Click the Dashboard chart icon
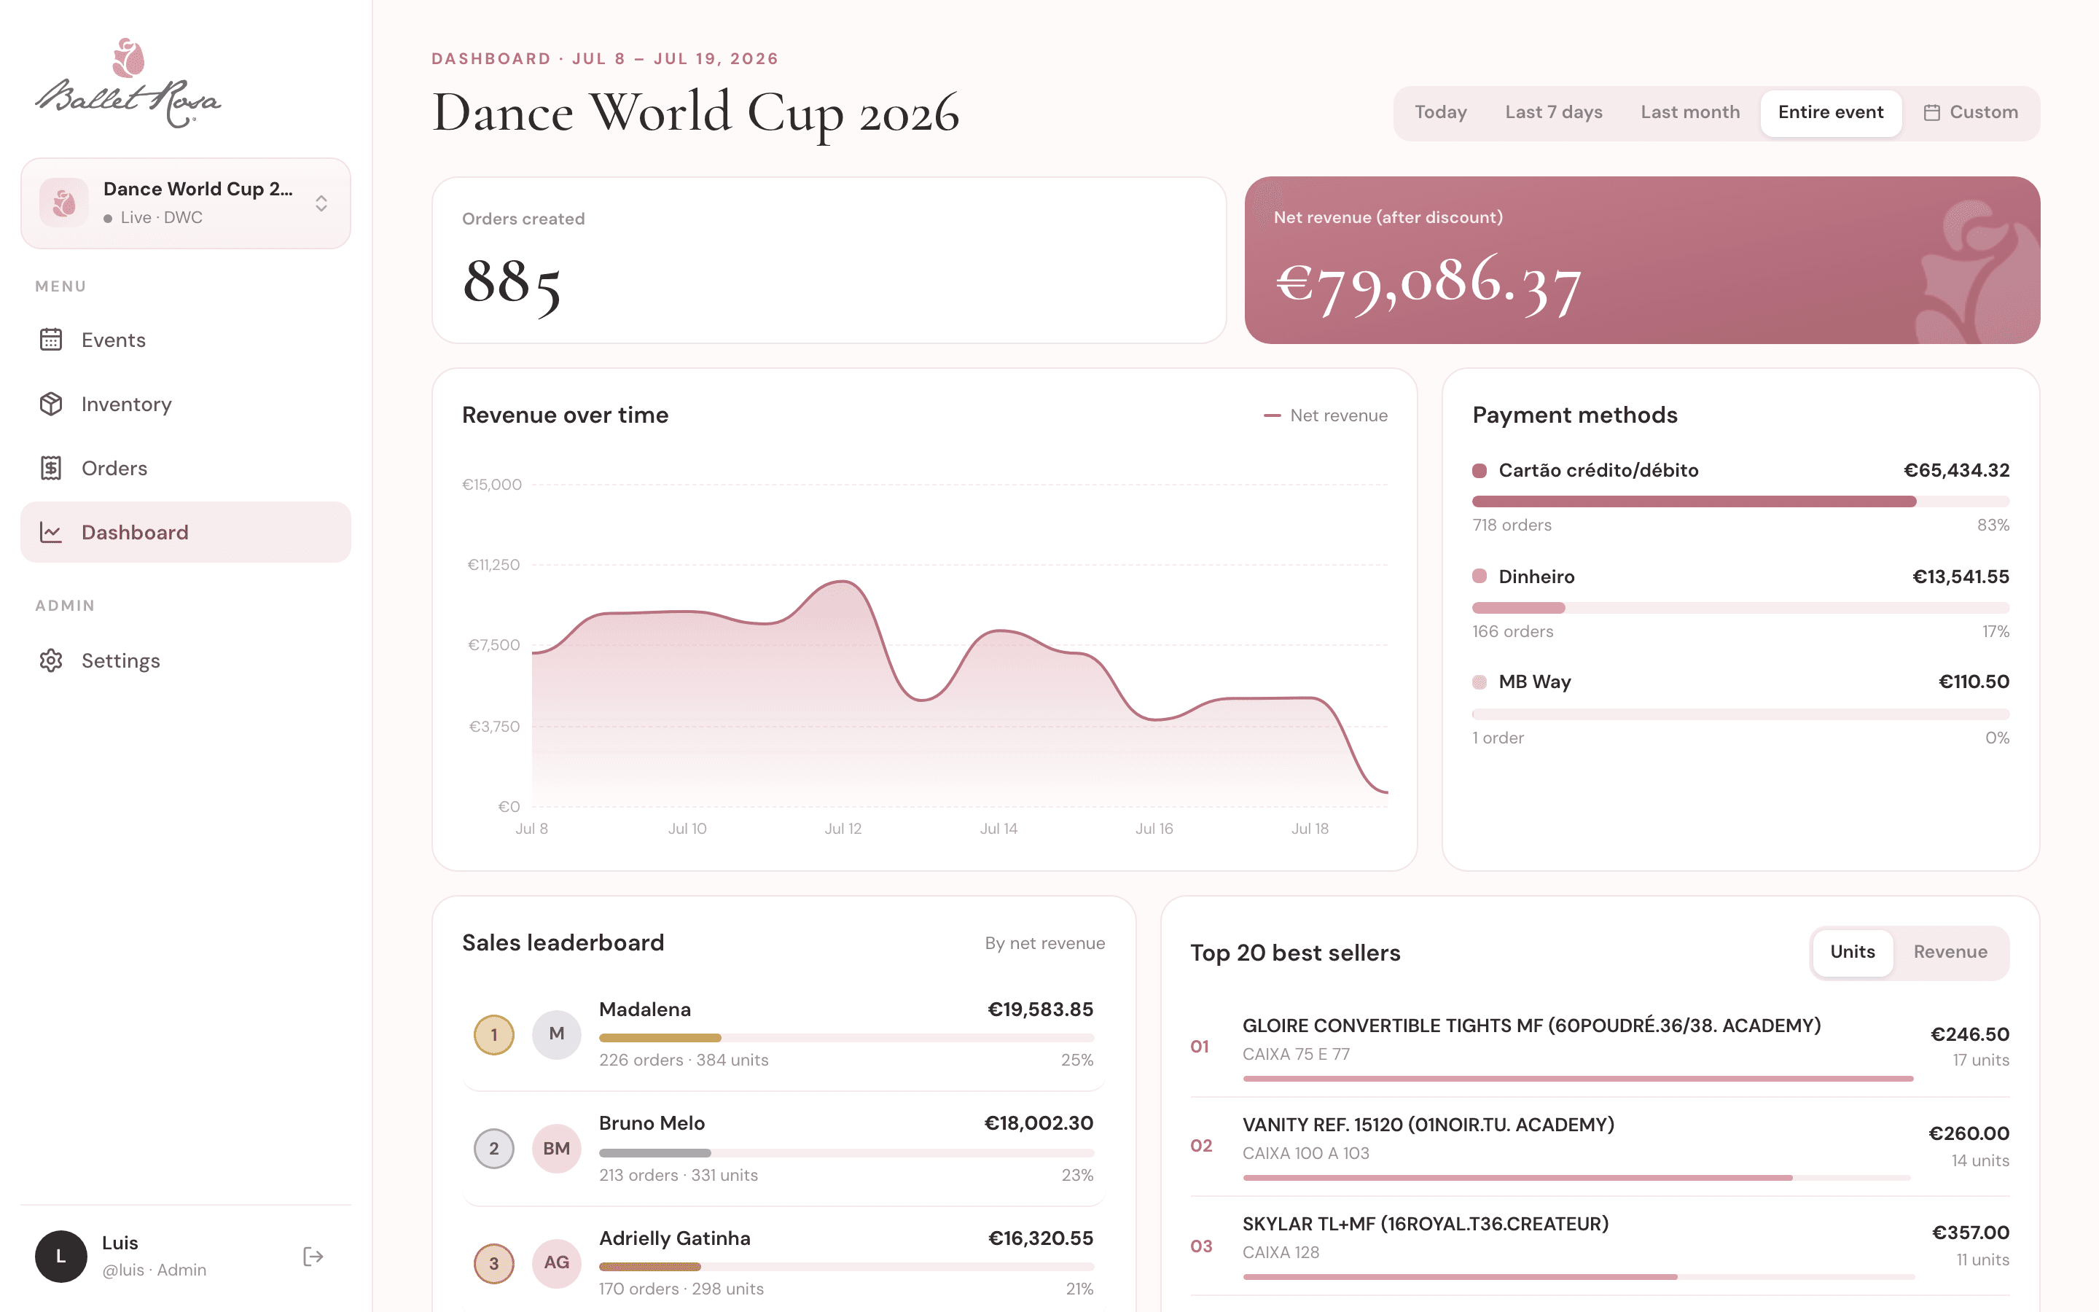Image resolution: width=2099 pixels, height=1312 pixels. click(51, 532)
